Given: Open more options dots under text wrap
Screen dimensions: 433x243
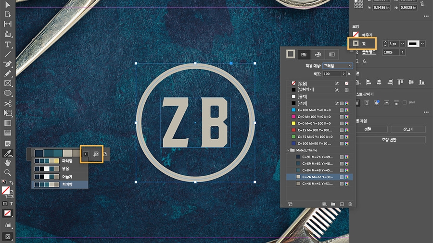Looking at the screenshot, I should click(x=426, y=112).
